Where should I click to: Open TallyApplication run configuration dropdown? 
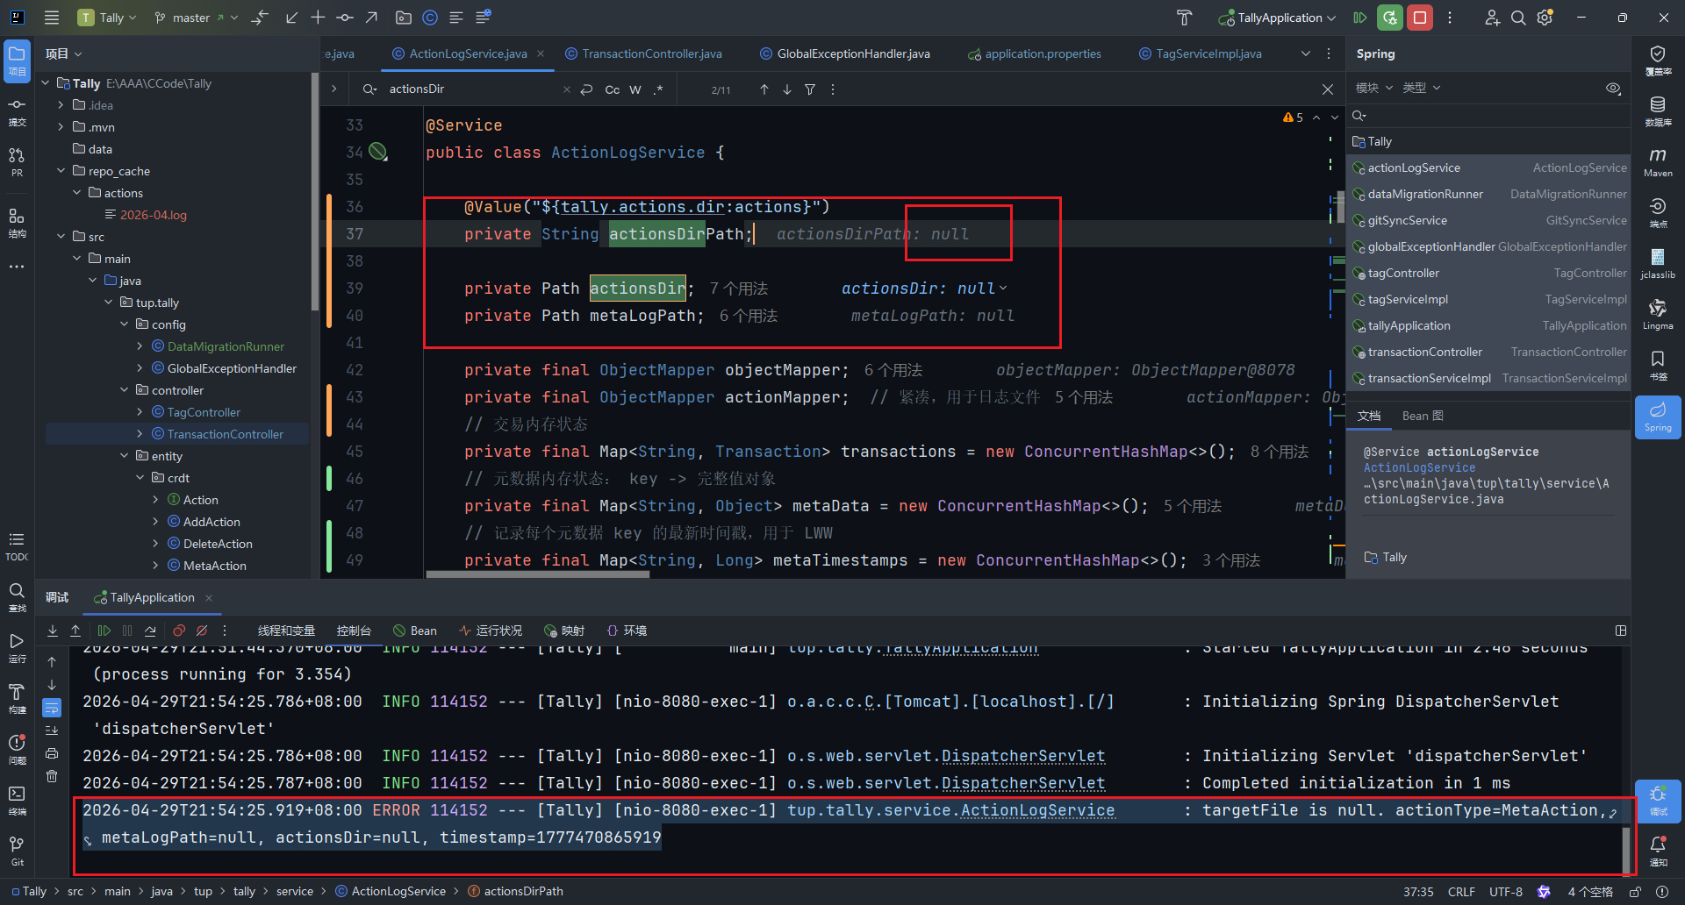coord(1278,18)
